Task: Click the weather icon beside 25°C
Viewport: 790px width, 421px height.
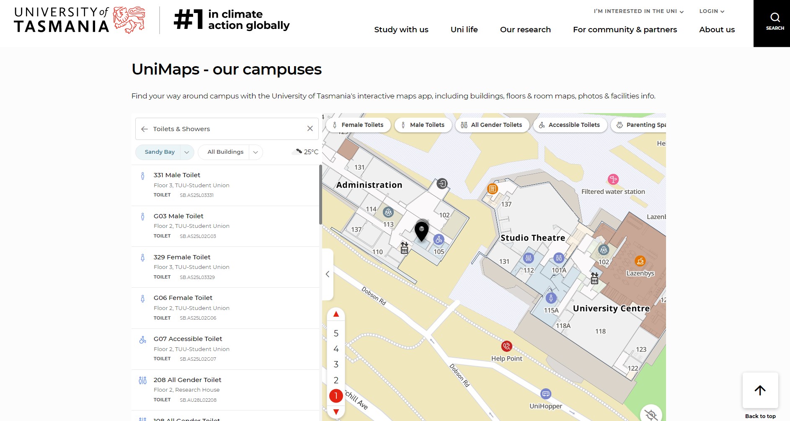Action: point(298,152)
